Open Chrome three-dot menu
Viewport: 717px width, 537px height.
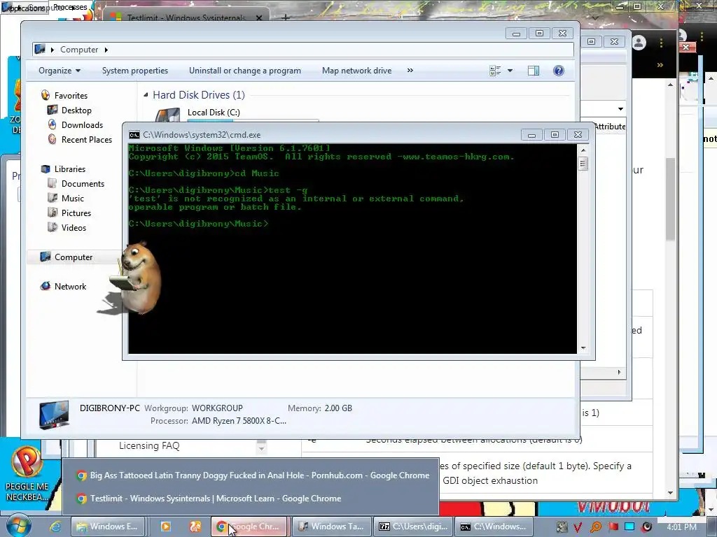click(661, 43)
